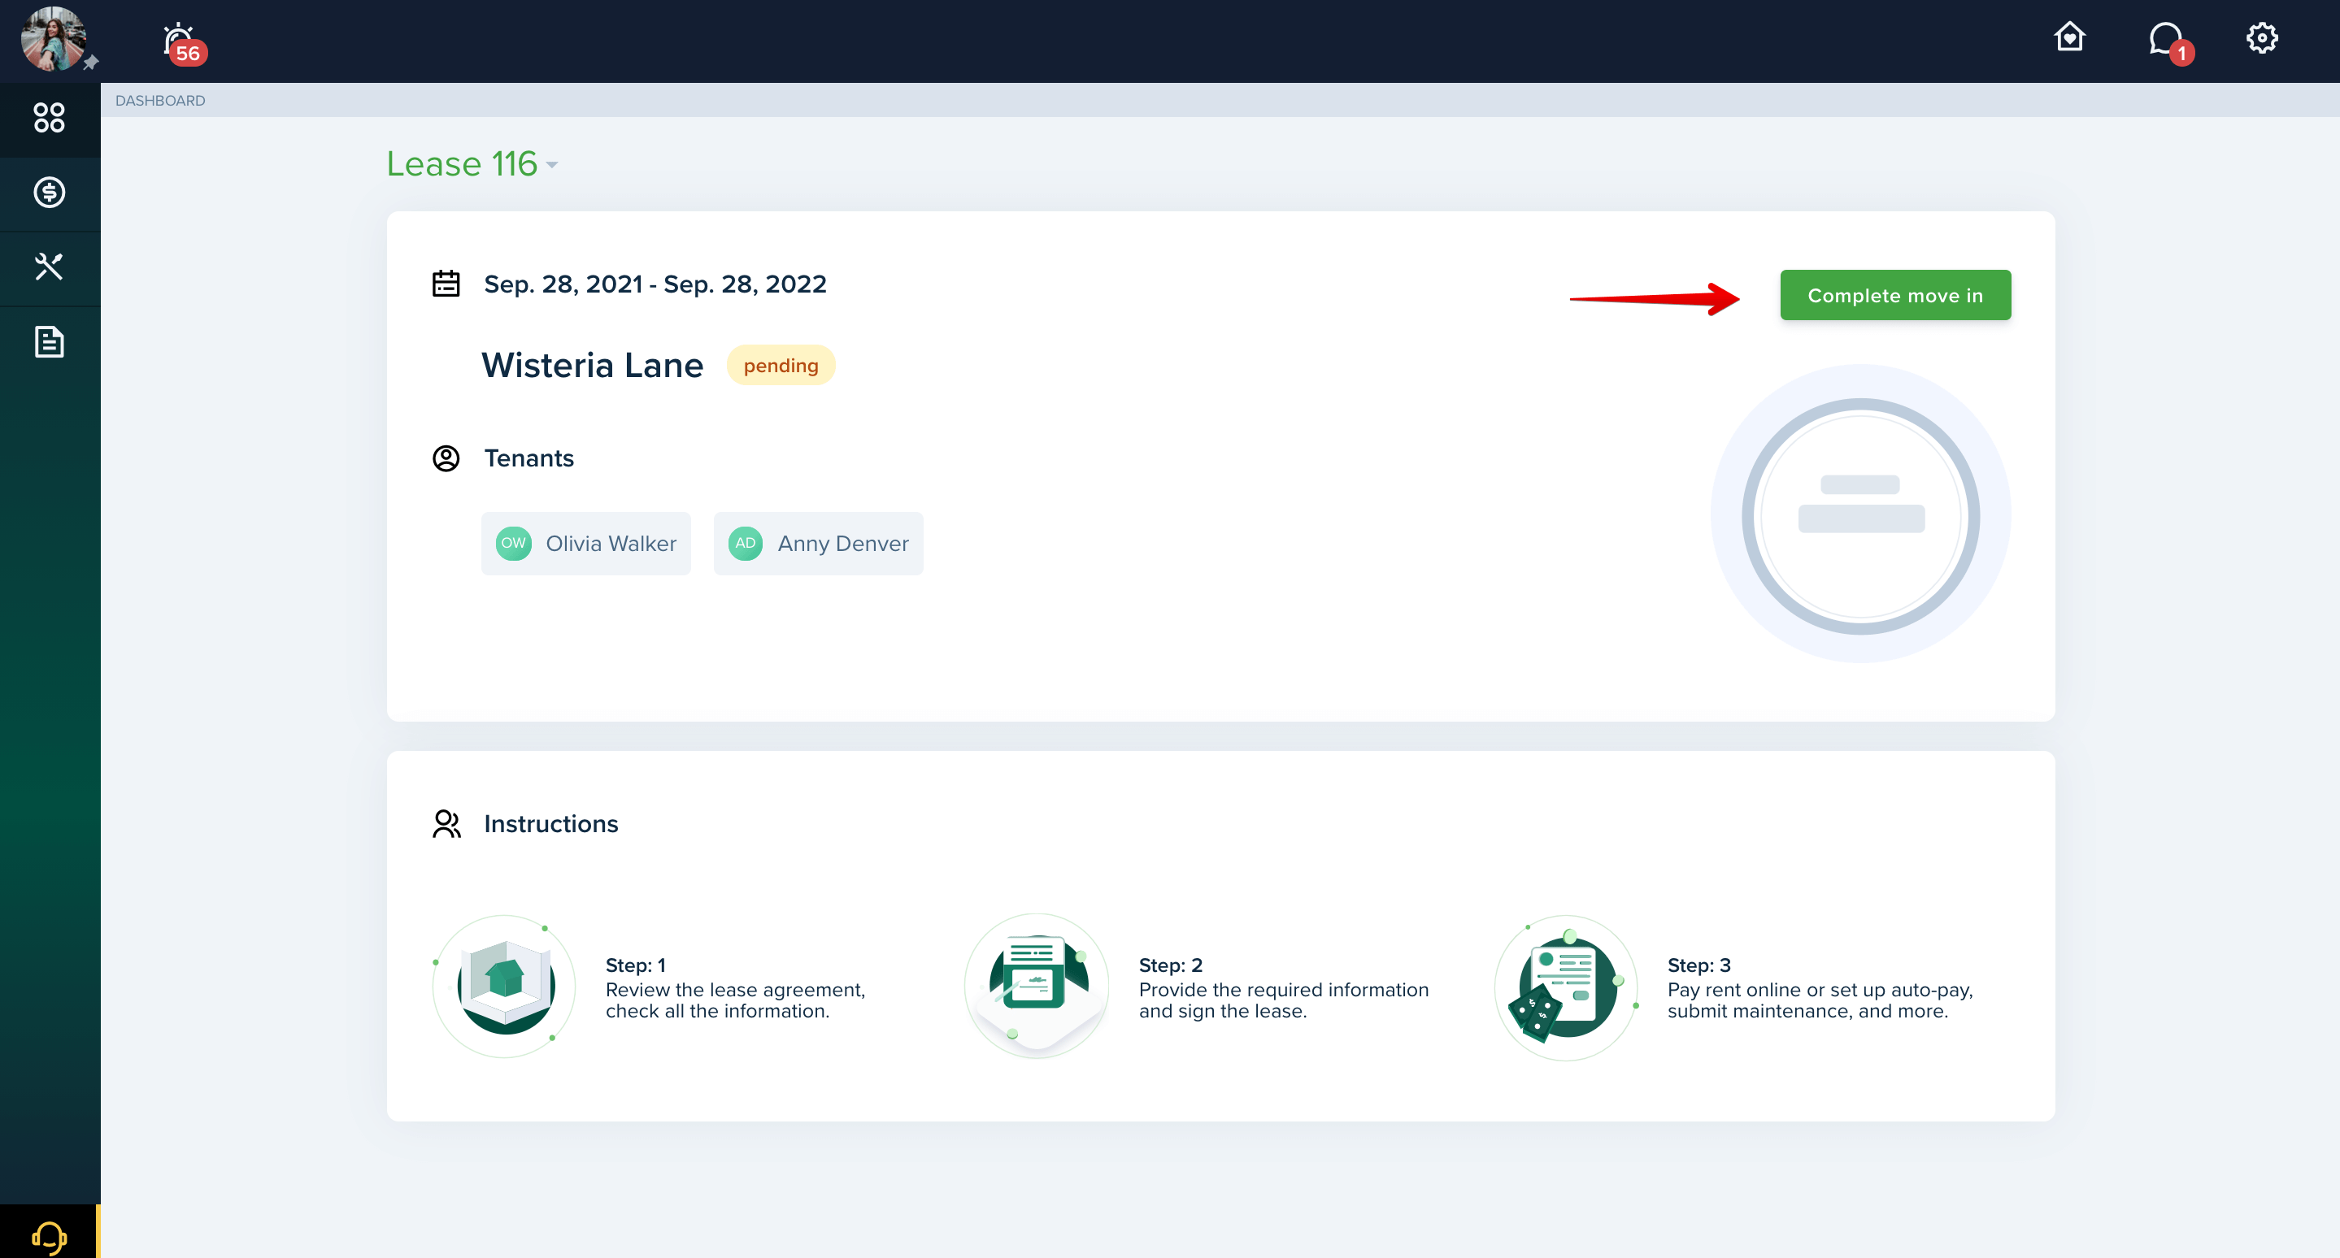Click the Tenants person icon
The width and height of the screenshot is (2340, 1258).
(445, 458)
